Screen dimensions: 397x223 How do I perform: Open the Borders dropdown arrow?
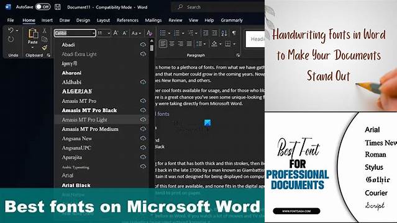tap(234, 44)
